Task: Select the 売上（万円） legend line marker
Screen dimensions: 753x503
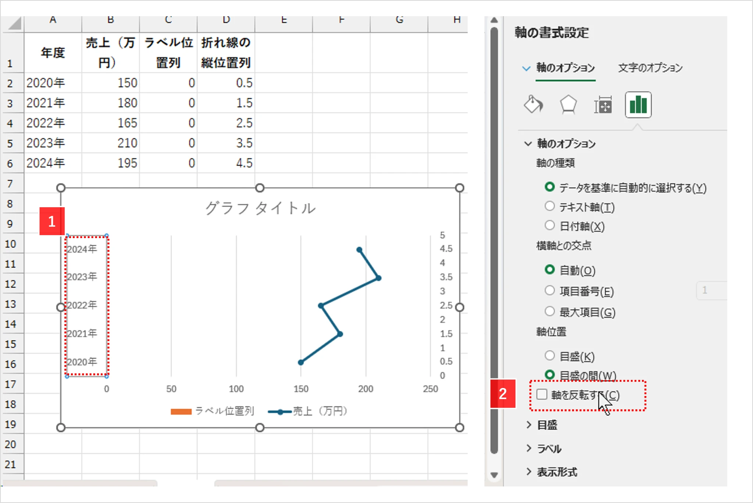Action: click(x=281, y=412)
